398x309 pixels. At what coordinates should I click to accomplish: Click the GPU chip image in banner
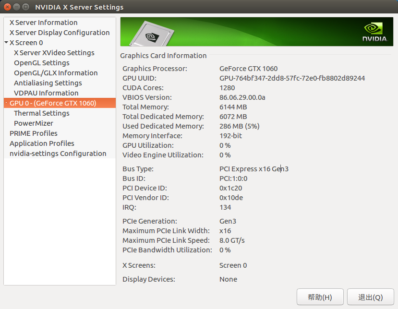tap(152, 34)
